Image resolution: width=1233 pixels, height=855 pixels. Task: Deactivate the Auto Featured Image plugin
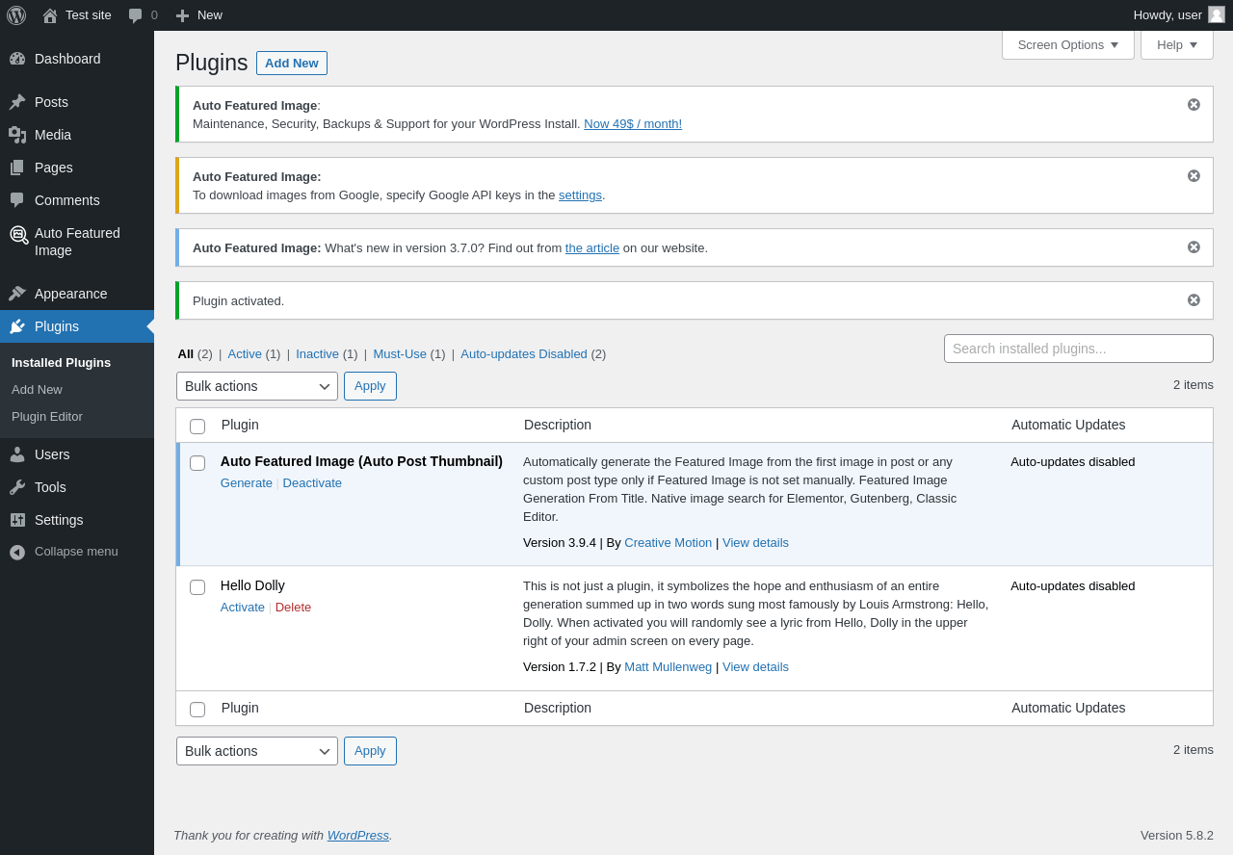(312, 483)
